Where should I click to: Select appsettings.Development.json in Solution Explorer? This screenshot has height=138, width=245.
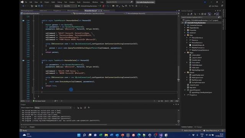(x=202, y=92)
